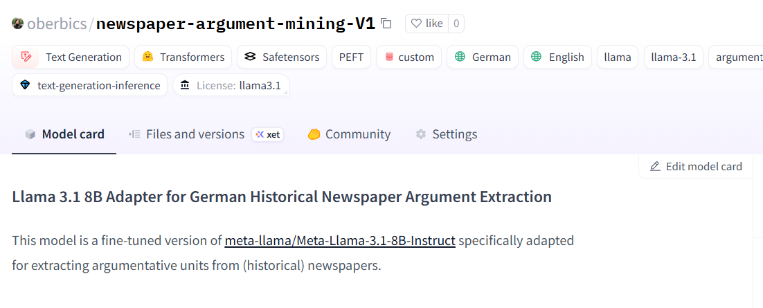Select the English language tag
The height and width of the screenshot is (308, 763).
pyautogui.click(x=557, y=57)
